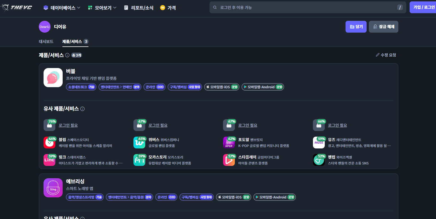Open the 데이터베이스 dropdown menu
Viewport: 436px width, 219px height.
(62, 8)
